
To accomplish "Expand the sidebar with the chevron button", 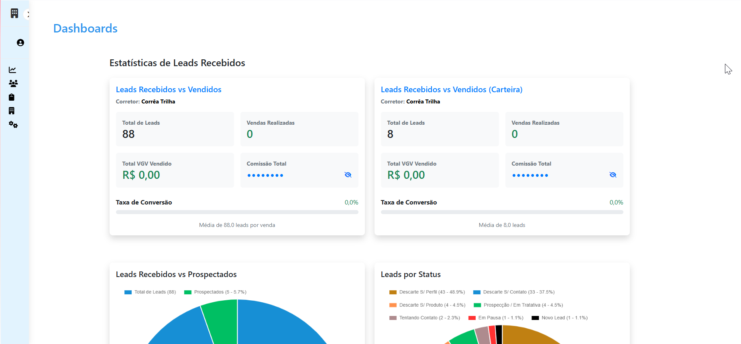I will (27, 14).
